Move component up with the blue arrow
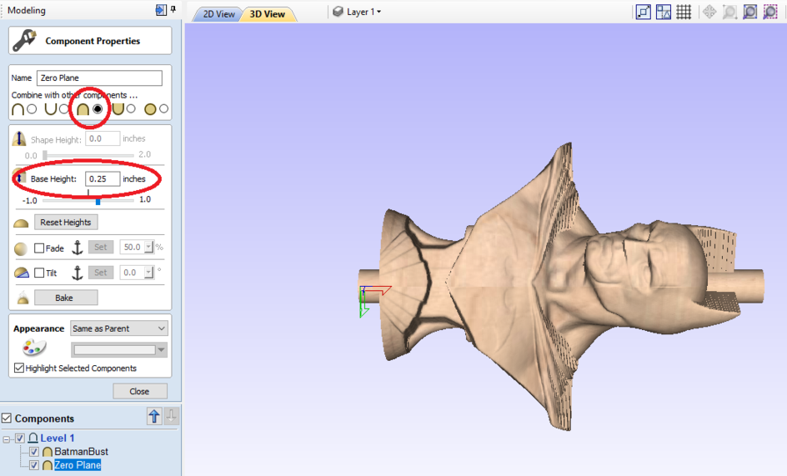Viewport: 787px width, 476px height. [x=154, y=417]
